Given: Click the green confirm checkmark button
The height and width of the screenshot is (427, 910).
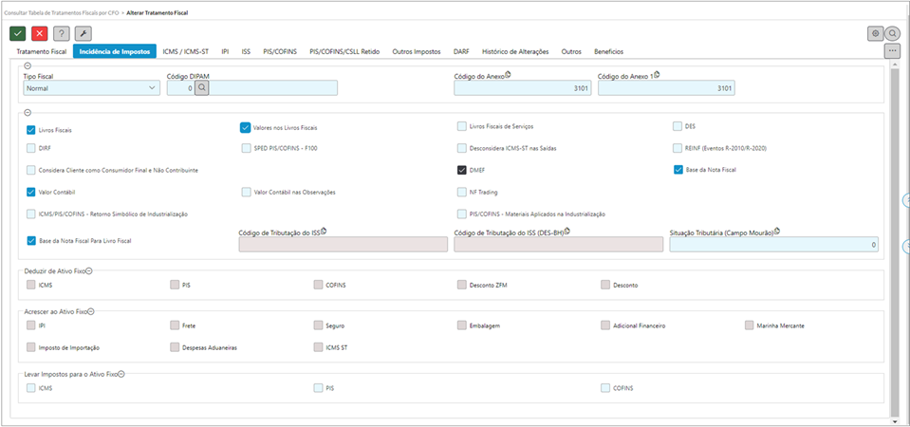Looking at the screenshot, I should [18, 33].
